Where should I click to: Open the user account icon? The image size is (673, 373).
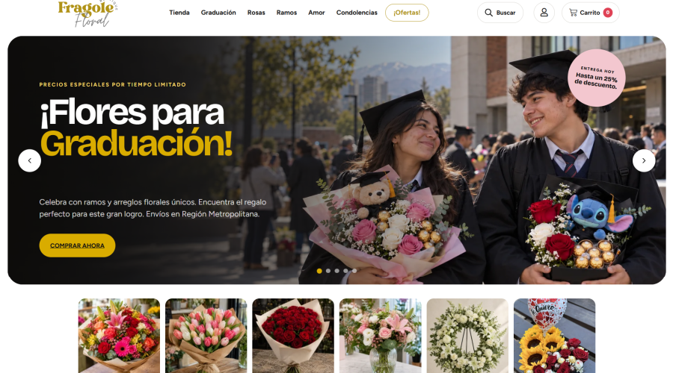pos(544,13)
